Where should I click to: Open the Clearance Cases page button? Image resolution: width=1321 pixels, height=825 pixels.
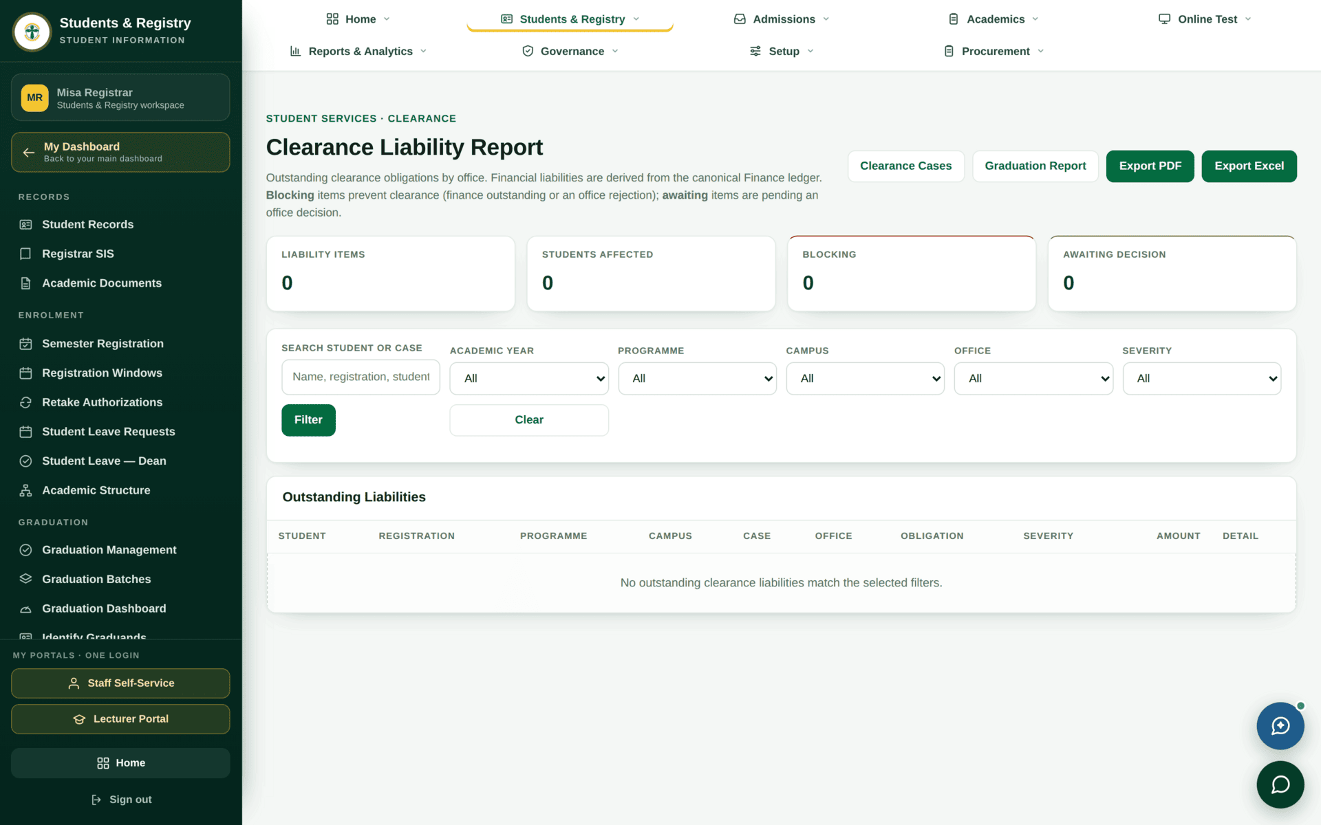(x=905, y=166)
